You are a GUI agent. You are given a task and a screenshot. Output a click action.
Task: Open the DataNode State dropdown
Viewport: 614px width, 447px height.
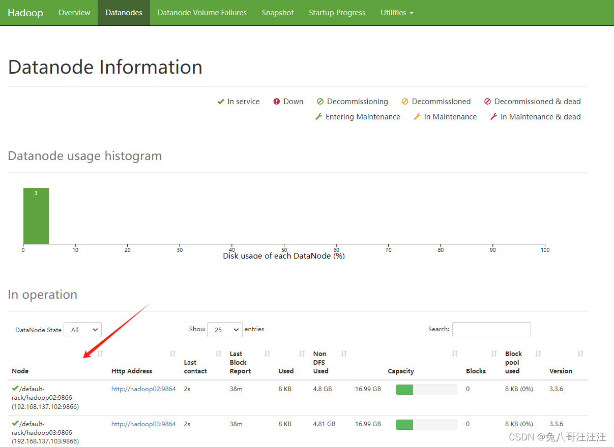pos(83,330)
